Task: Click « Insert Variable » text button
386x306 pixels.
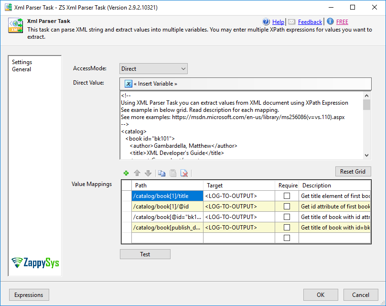Action: (x=155, y=84)
